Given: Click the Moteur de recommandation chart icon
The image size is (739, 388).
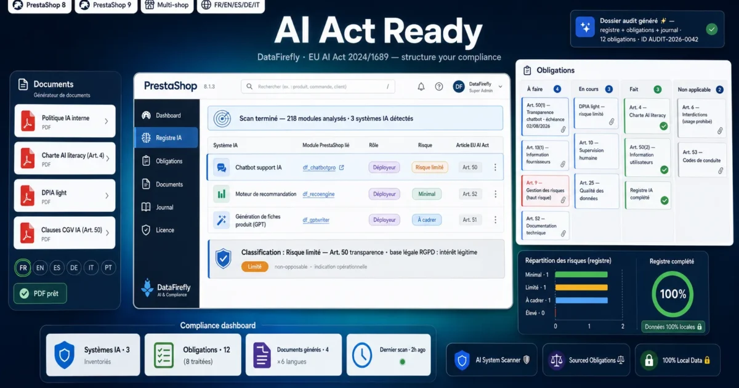Looking at the screenshot, I should 220,194.
